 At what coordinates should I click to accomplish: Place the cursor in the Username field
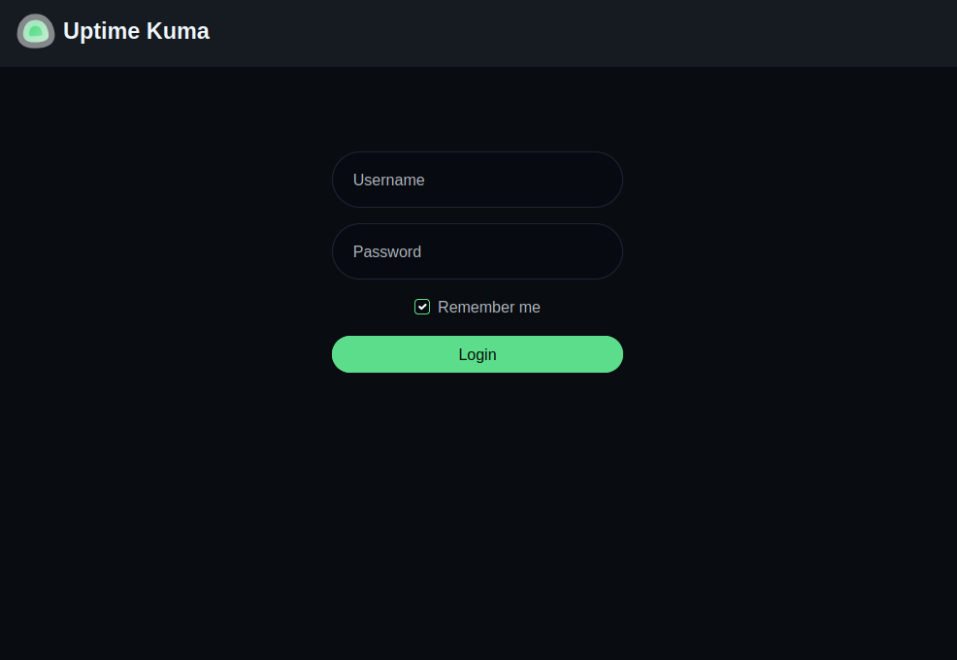[x=477, y=180]
